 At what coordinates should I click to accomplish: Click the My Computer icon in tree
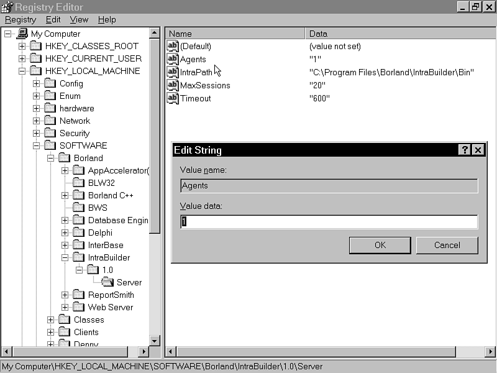pos(22,34)
